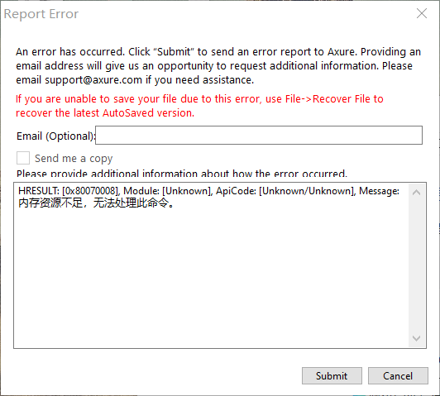The width and height of the screenshot is (440, 396).
Task: Click the vertical scrollbar track in details box
Action: [417, 265]
